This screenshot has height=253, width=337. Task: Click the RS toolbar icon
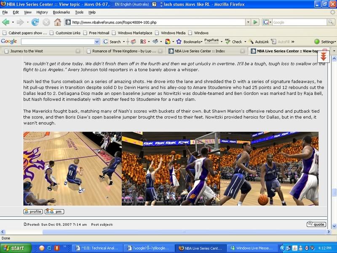click(x=143, y=42)
